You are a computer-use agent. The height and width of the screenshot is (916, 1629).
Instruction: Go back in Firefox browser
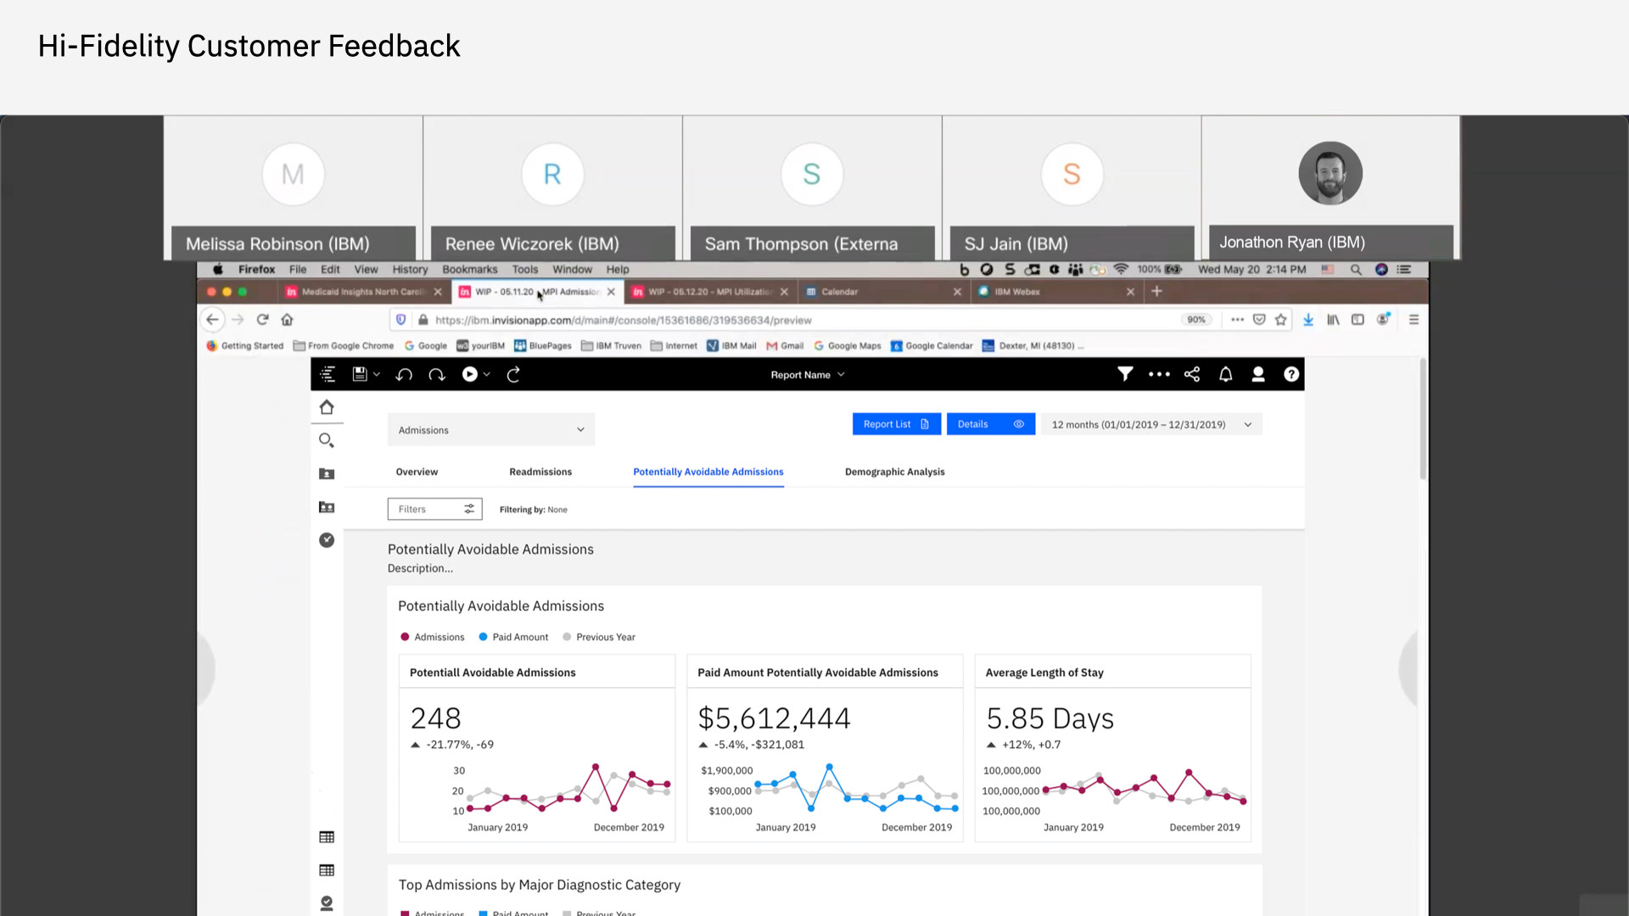pos(213,320)
